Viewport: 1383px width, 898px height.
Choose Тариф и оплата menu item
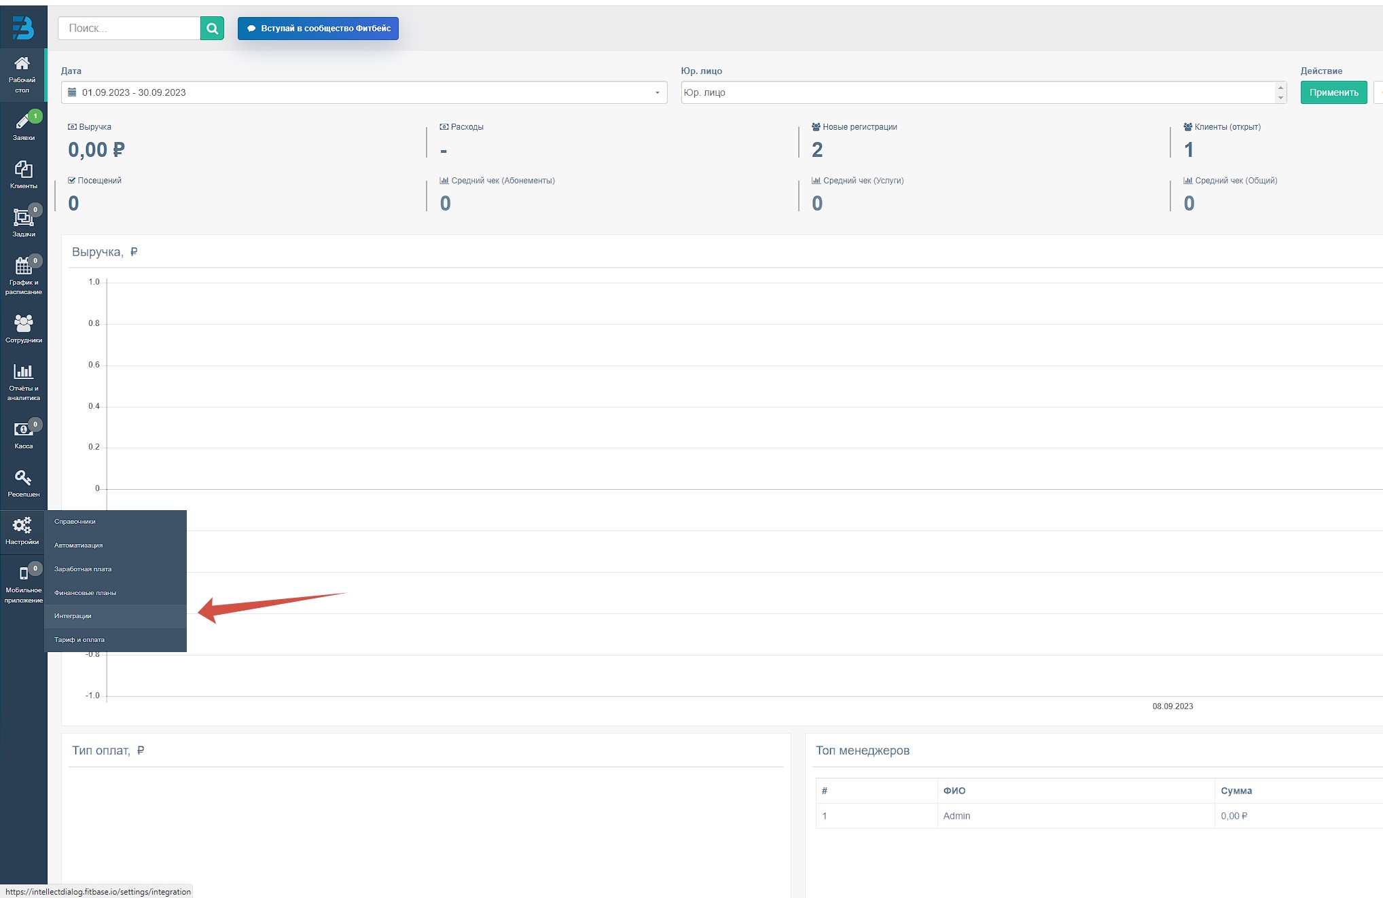79,640
